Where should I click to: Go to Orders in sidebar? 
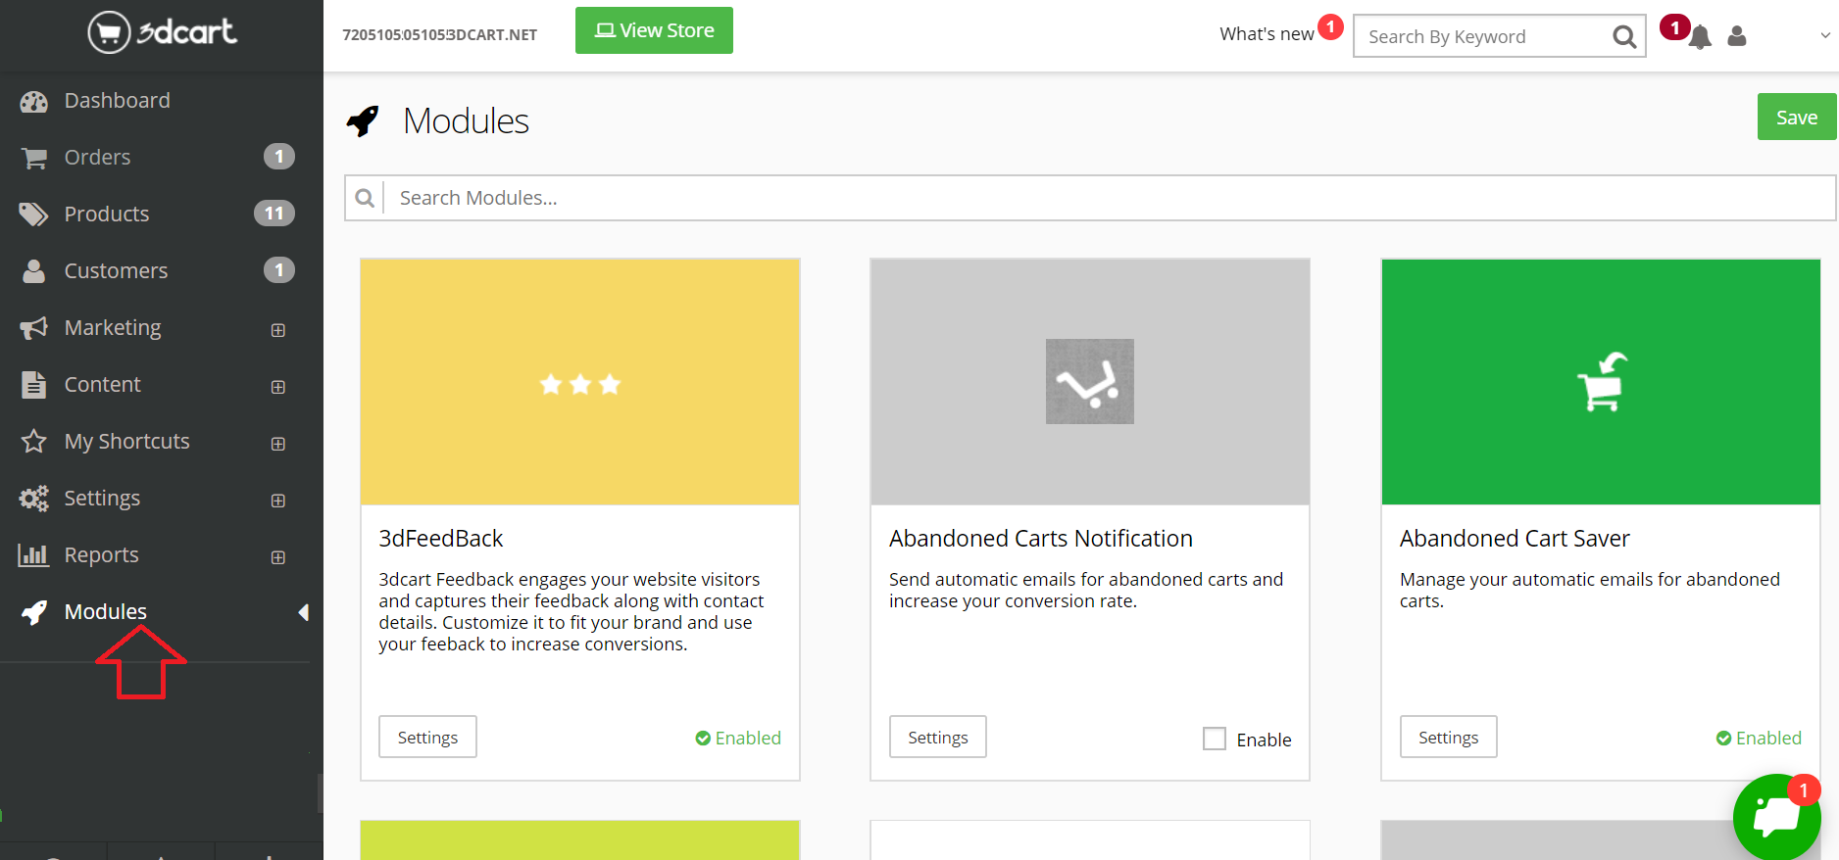tap(97, 158)
